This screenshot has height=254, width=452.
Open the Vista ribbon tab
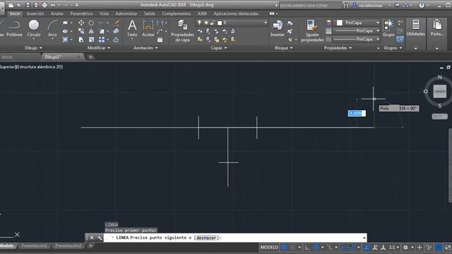click(104, 13)
